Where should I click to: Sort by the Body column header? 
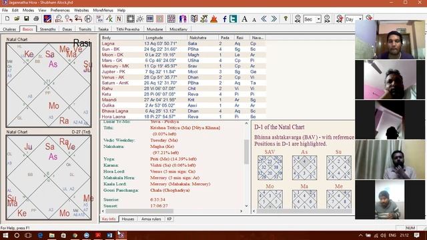[121, 38]
